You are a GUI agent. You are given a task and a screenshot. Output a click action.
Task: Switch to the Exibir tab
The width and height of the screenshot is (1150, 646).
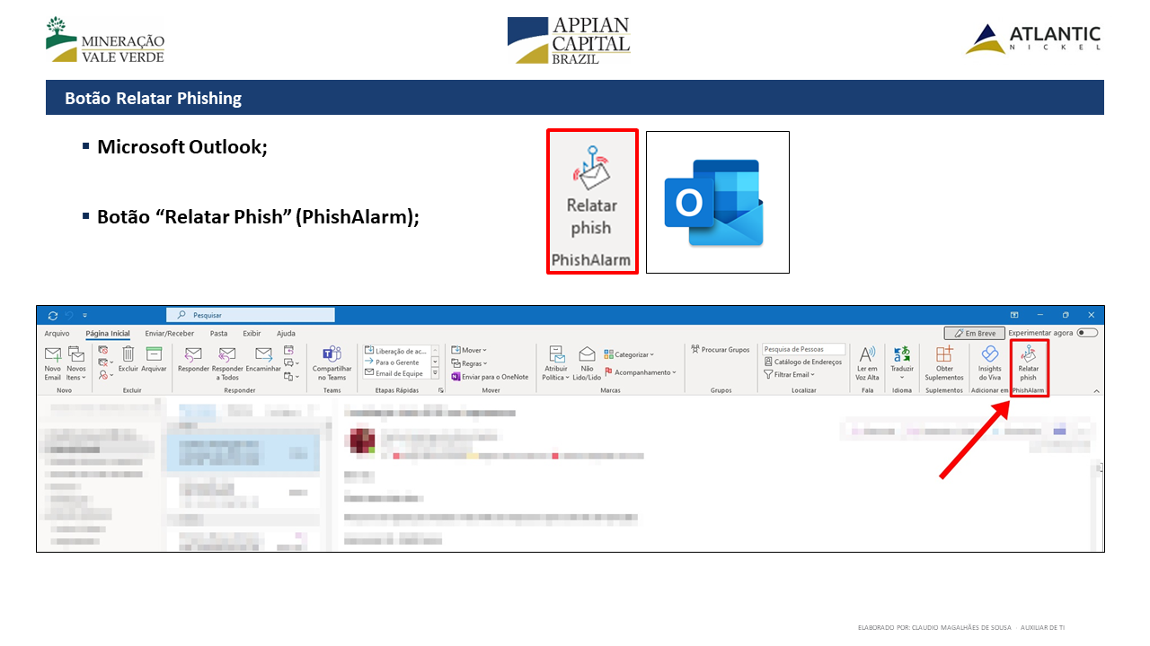(252, 333)
